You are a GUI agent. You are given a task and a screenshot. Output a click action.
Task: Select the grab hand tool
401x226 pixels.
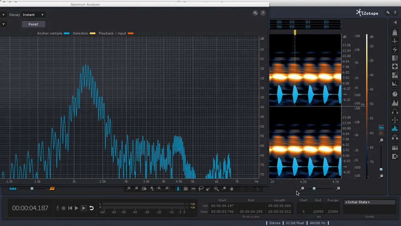tap(231, 189)
